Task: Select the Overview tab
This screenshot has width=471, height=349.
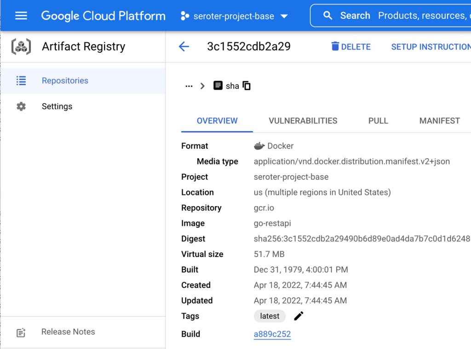Action: point(217,121)
